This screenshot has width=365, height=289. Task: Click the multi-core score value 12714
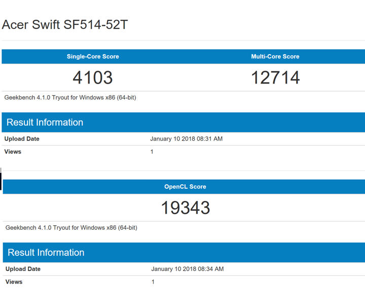(x=275, y=77)
